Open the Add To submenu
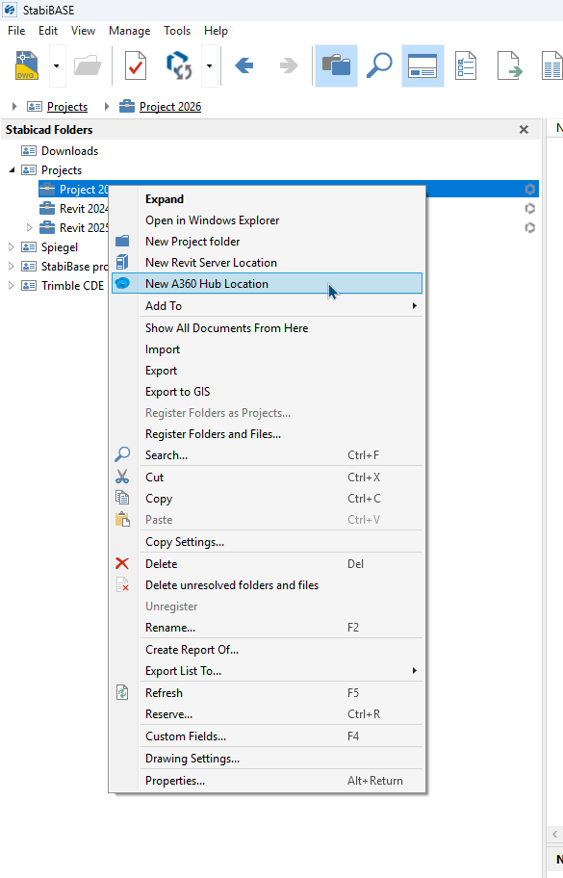Viewport: 563px width, 878px height. pyautogui.click(x=267, y=306)
